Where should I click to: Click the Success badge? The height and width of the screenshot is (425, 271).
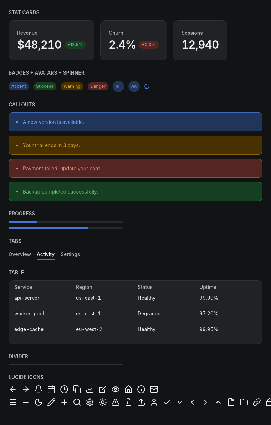pos(45,86)
